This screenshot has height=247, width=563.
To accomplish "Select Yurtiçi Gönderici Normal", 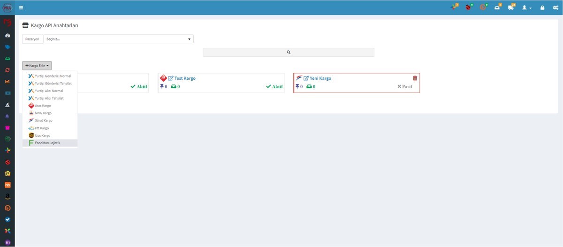I will [50, 76].
